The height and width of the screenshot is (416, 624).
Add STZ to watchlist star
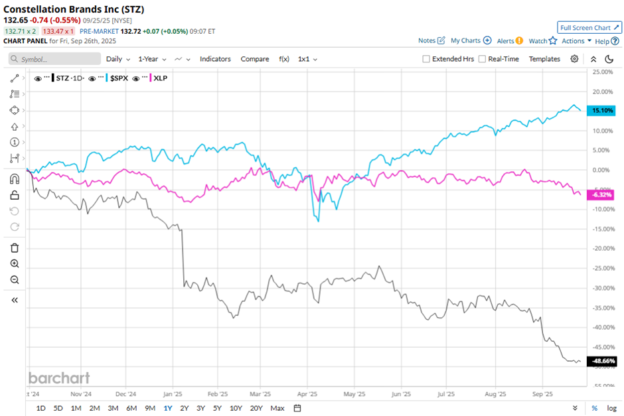552,40
